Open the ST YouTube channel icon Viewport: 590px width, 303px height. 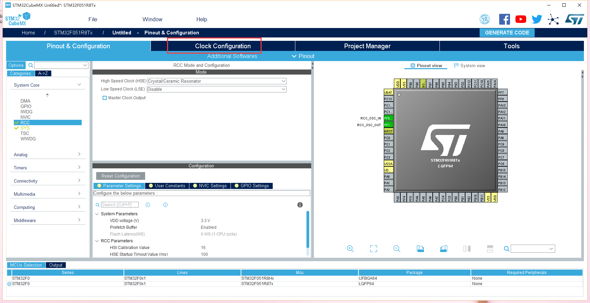click(x=521, y=19)
